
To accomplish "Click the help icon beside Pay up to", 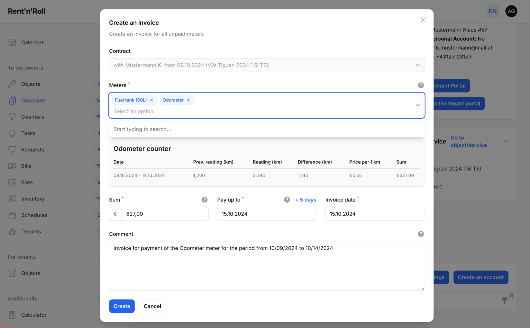I will 287,200.
